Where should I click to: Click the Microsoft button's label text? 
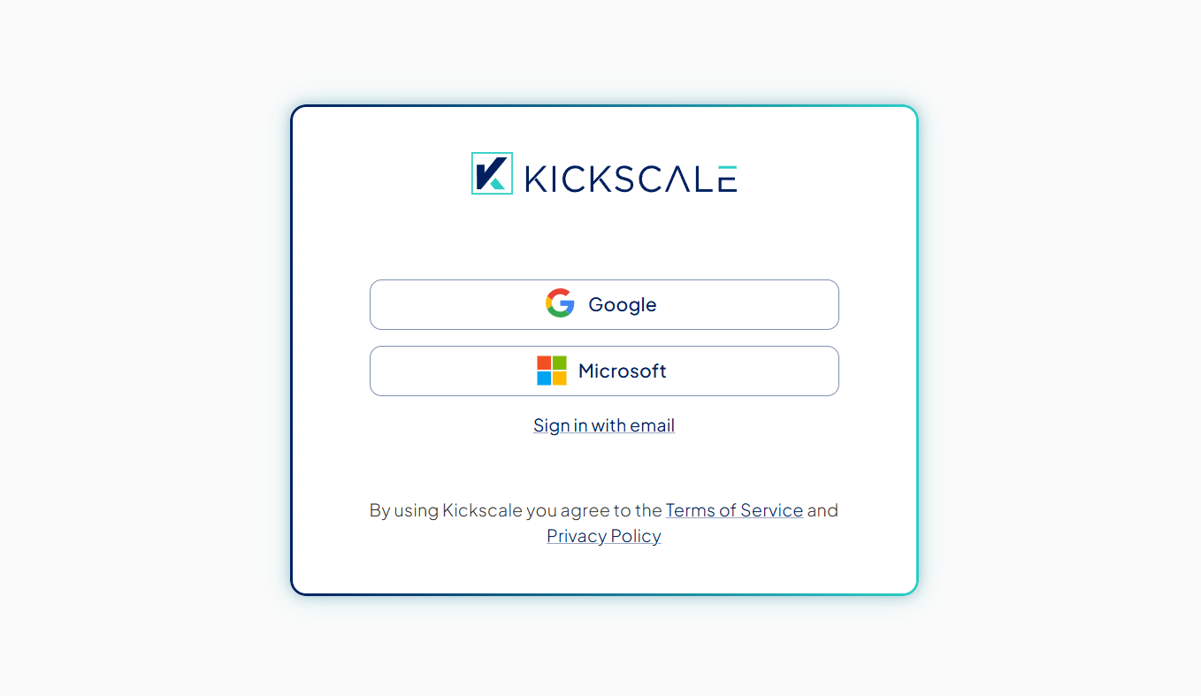click(x=622, y=371)
